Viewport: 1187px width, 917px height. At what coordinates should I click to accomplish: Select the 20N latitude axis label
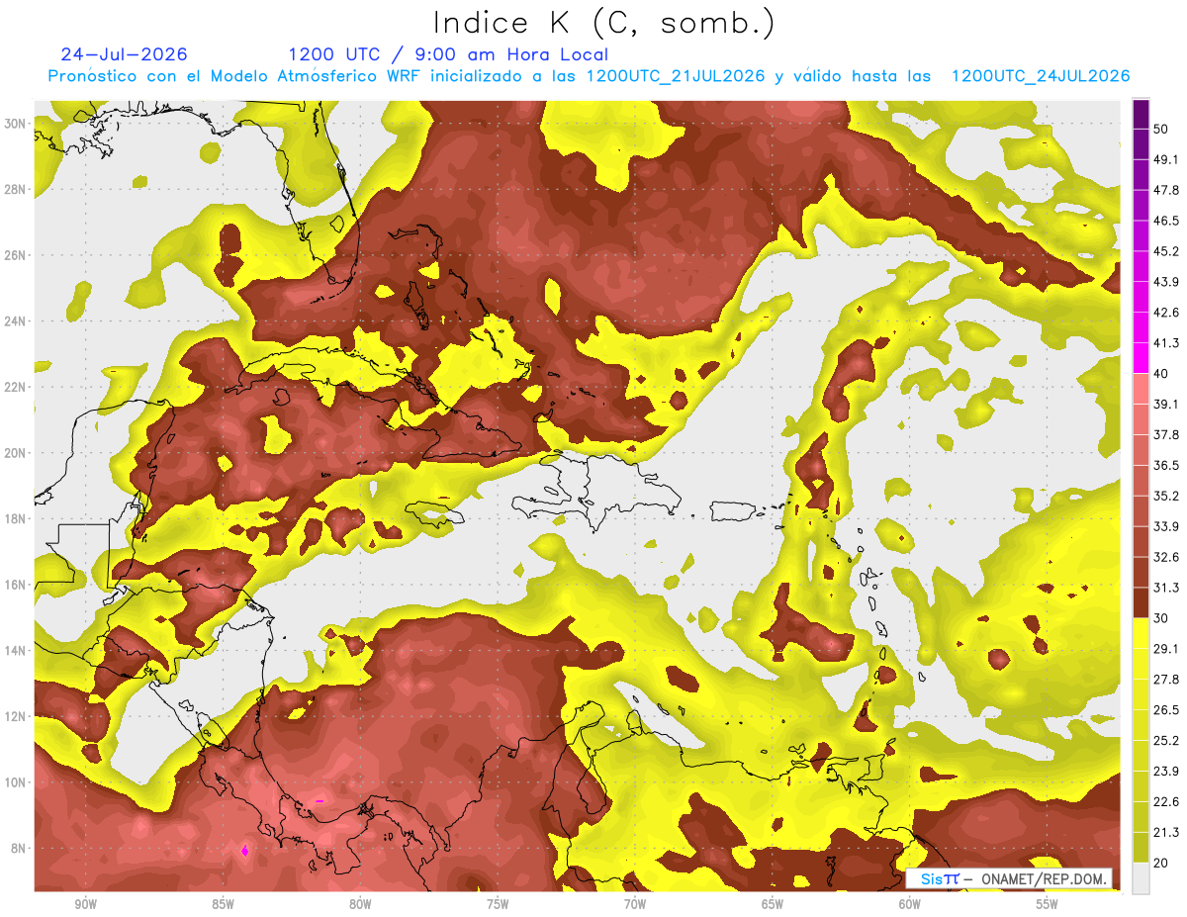16,453
